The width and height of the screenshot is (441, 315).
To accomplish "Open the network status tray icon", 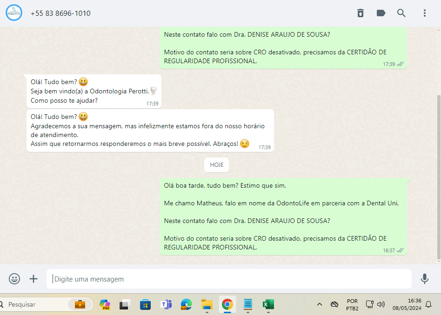I will [369, 304].
